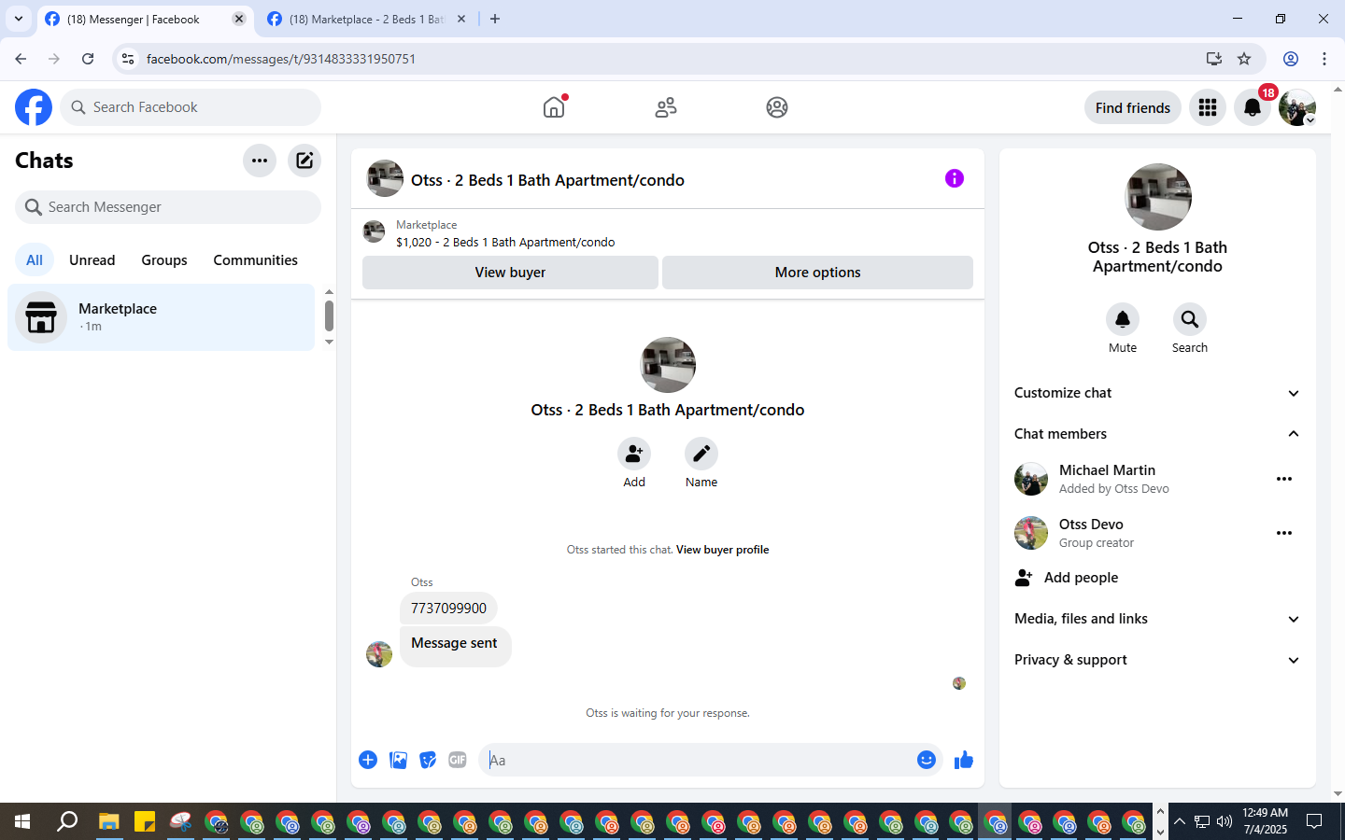The height and width of the screenshot is (840, 1345).
Task: Switch to Marketplace - 2 Beds browser tab
Action: point(366,19)
